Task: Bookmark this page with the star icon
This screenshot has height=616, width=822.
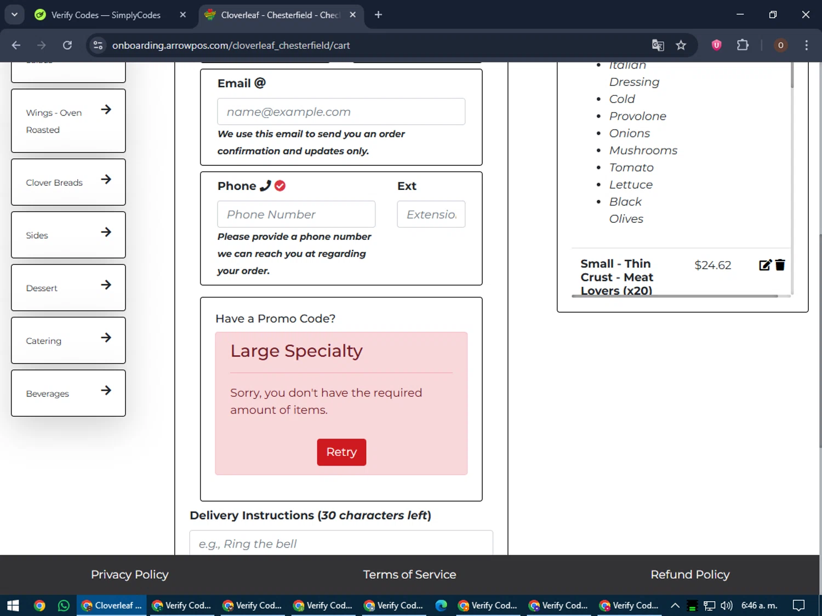Action: [x=681, y=45]
